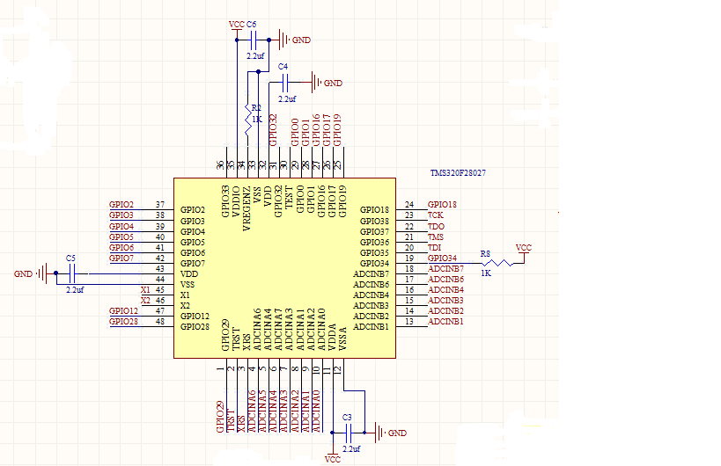Click the TCK net label
Image resolution: width=721 pixels, height=466 pixels.
[436, 215]
